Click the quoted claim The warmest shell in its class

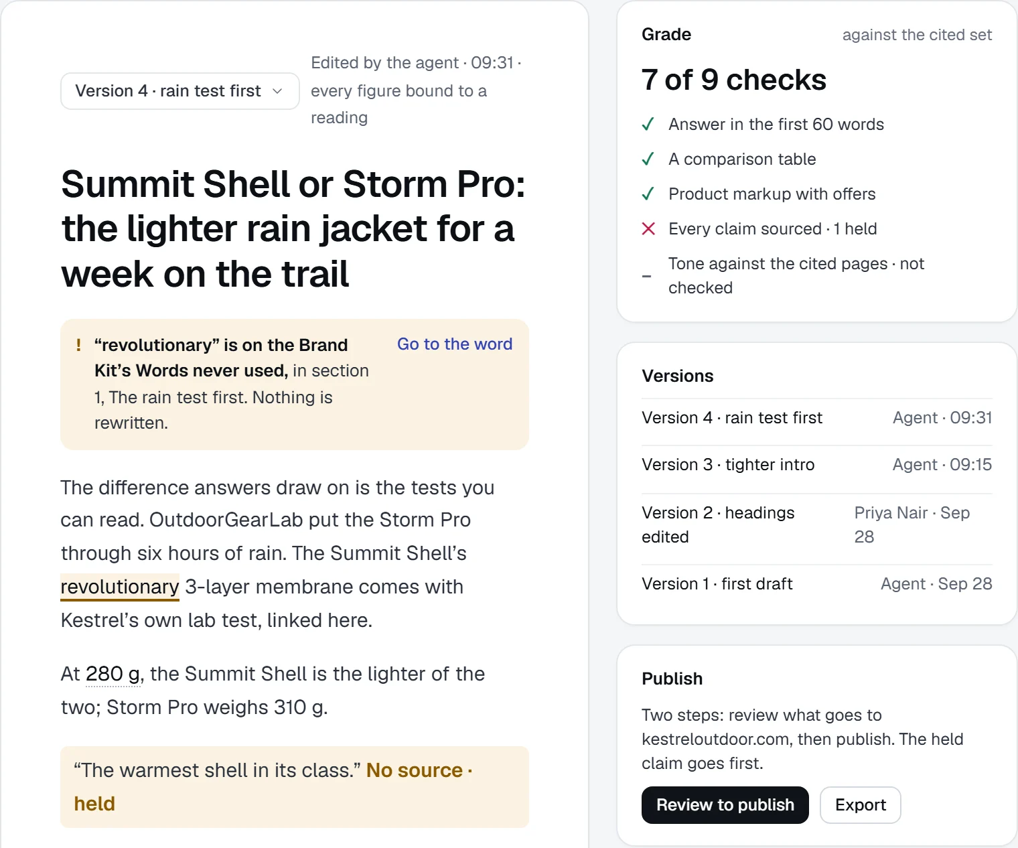point(218,770)
